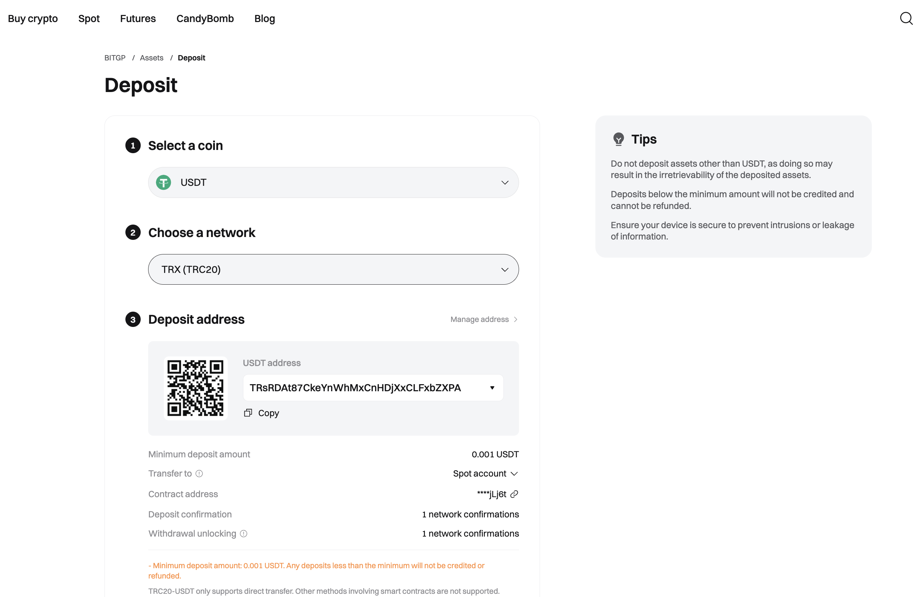Click the info icon beside Withdrawal unlocking
This screenshot has height=597, width=913.
(x=244, y=534)
